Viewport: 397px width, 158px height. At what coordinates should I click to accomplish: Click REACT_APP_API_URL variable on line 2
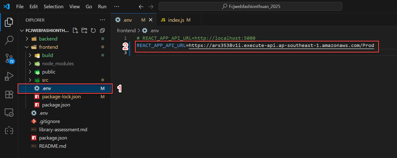pos(161,45)
